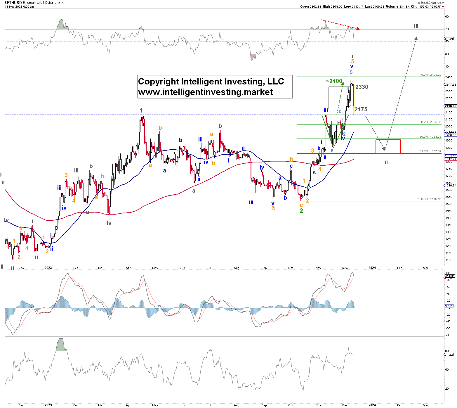This screenshot has height=408, width=457.
Task: Click the projected gray 'iii' label at upper right
Action: click(416, 27)
